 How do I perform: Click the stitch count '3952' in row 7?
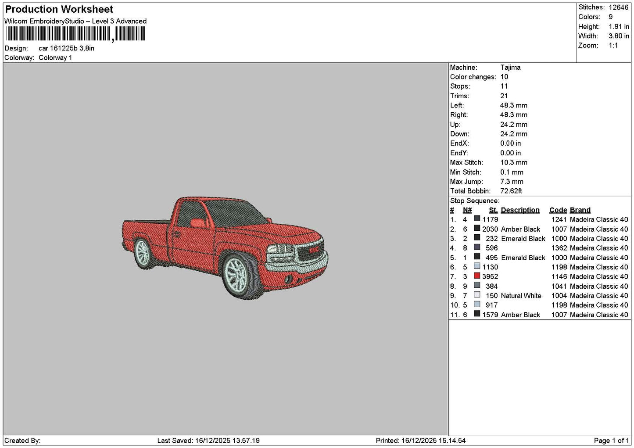coord(490,276)
